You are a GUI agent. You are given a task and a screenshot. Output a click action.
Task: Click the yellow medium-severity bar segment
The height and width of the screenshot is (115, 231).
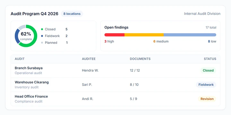[x=144, y=35]
